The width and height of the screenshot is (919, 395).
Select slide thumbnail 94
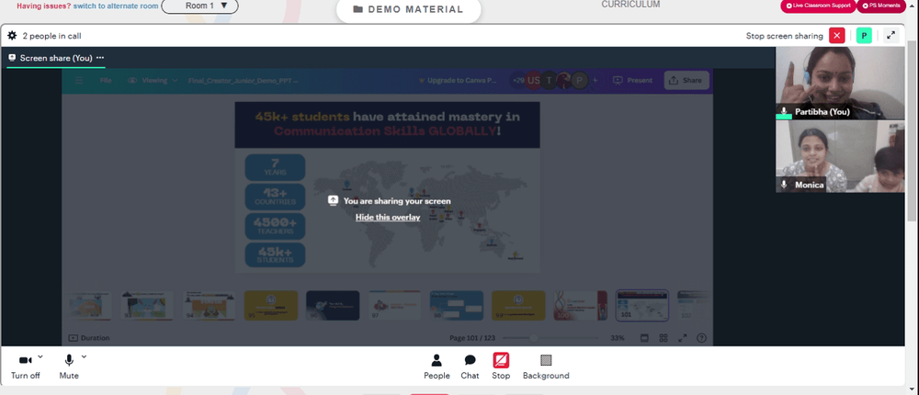pyautogui.click(x=209, y=305)
